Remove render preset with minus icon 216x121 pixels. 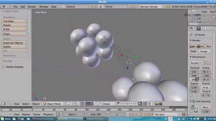click(x=209, y=63)
